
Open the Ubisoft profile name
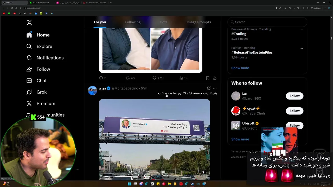[248, 123]
